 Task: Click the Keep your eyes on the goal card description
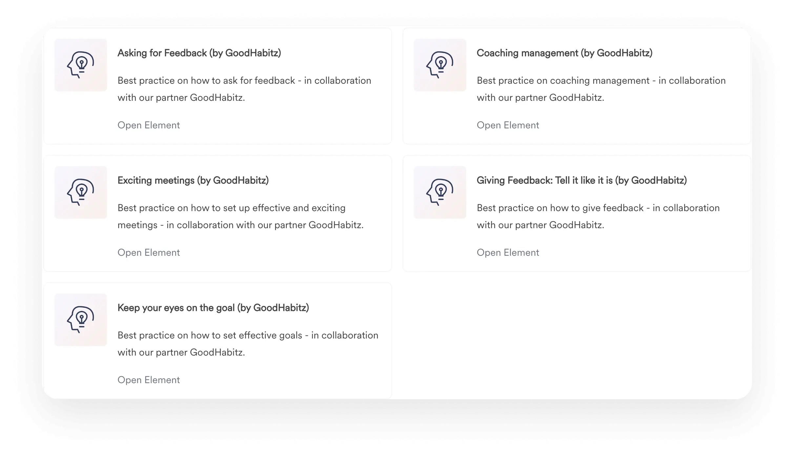(x=248, y=343)
